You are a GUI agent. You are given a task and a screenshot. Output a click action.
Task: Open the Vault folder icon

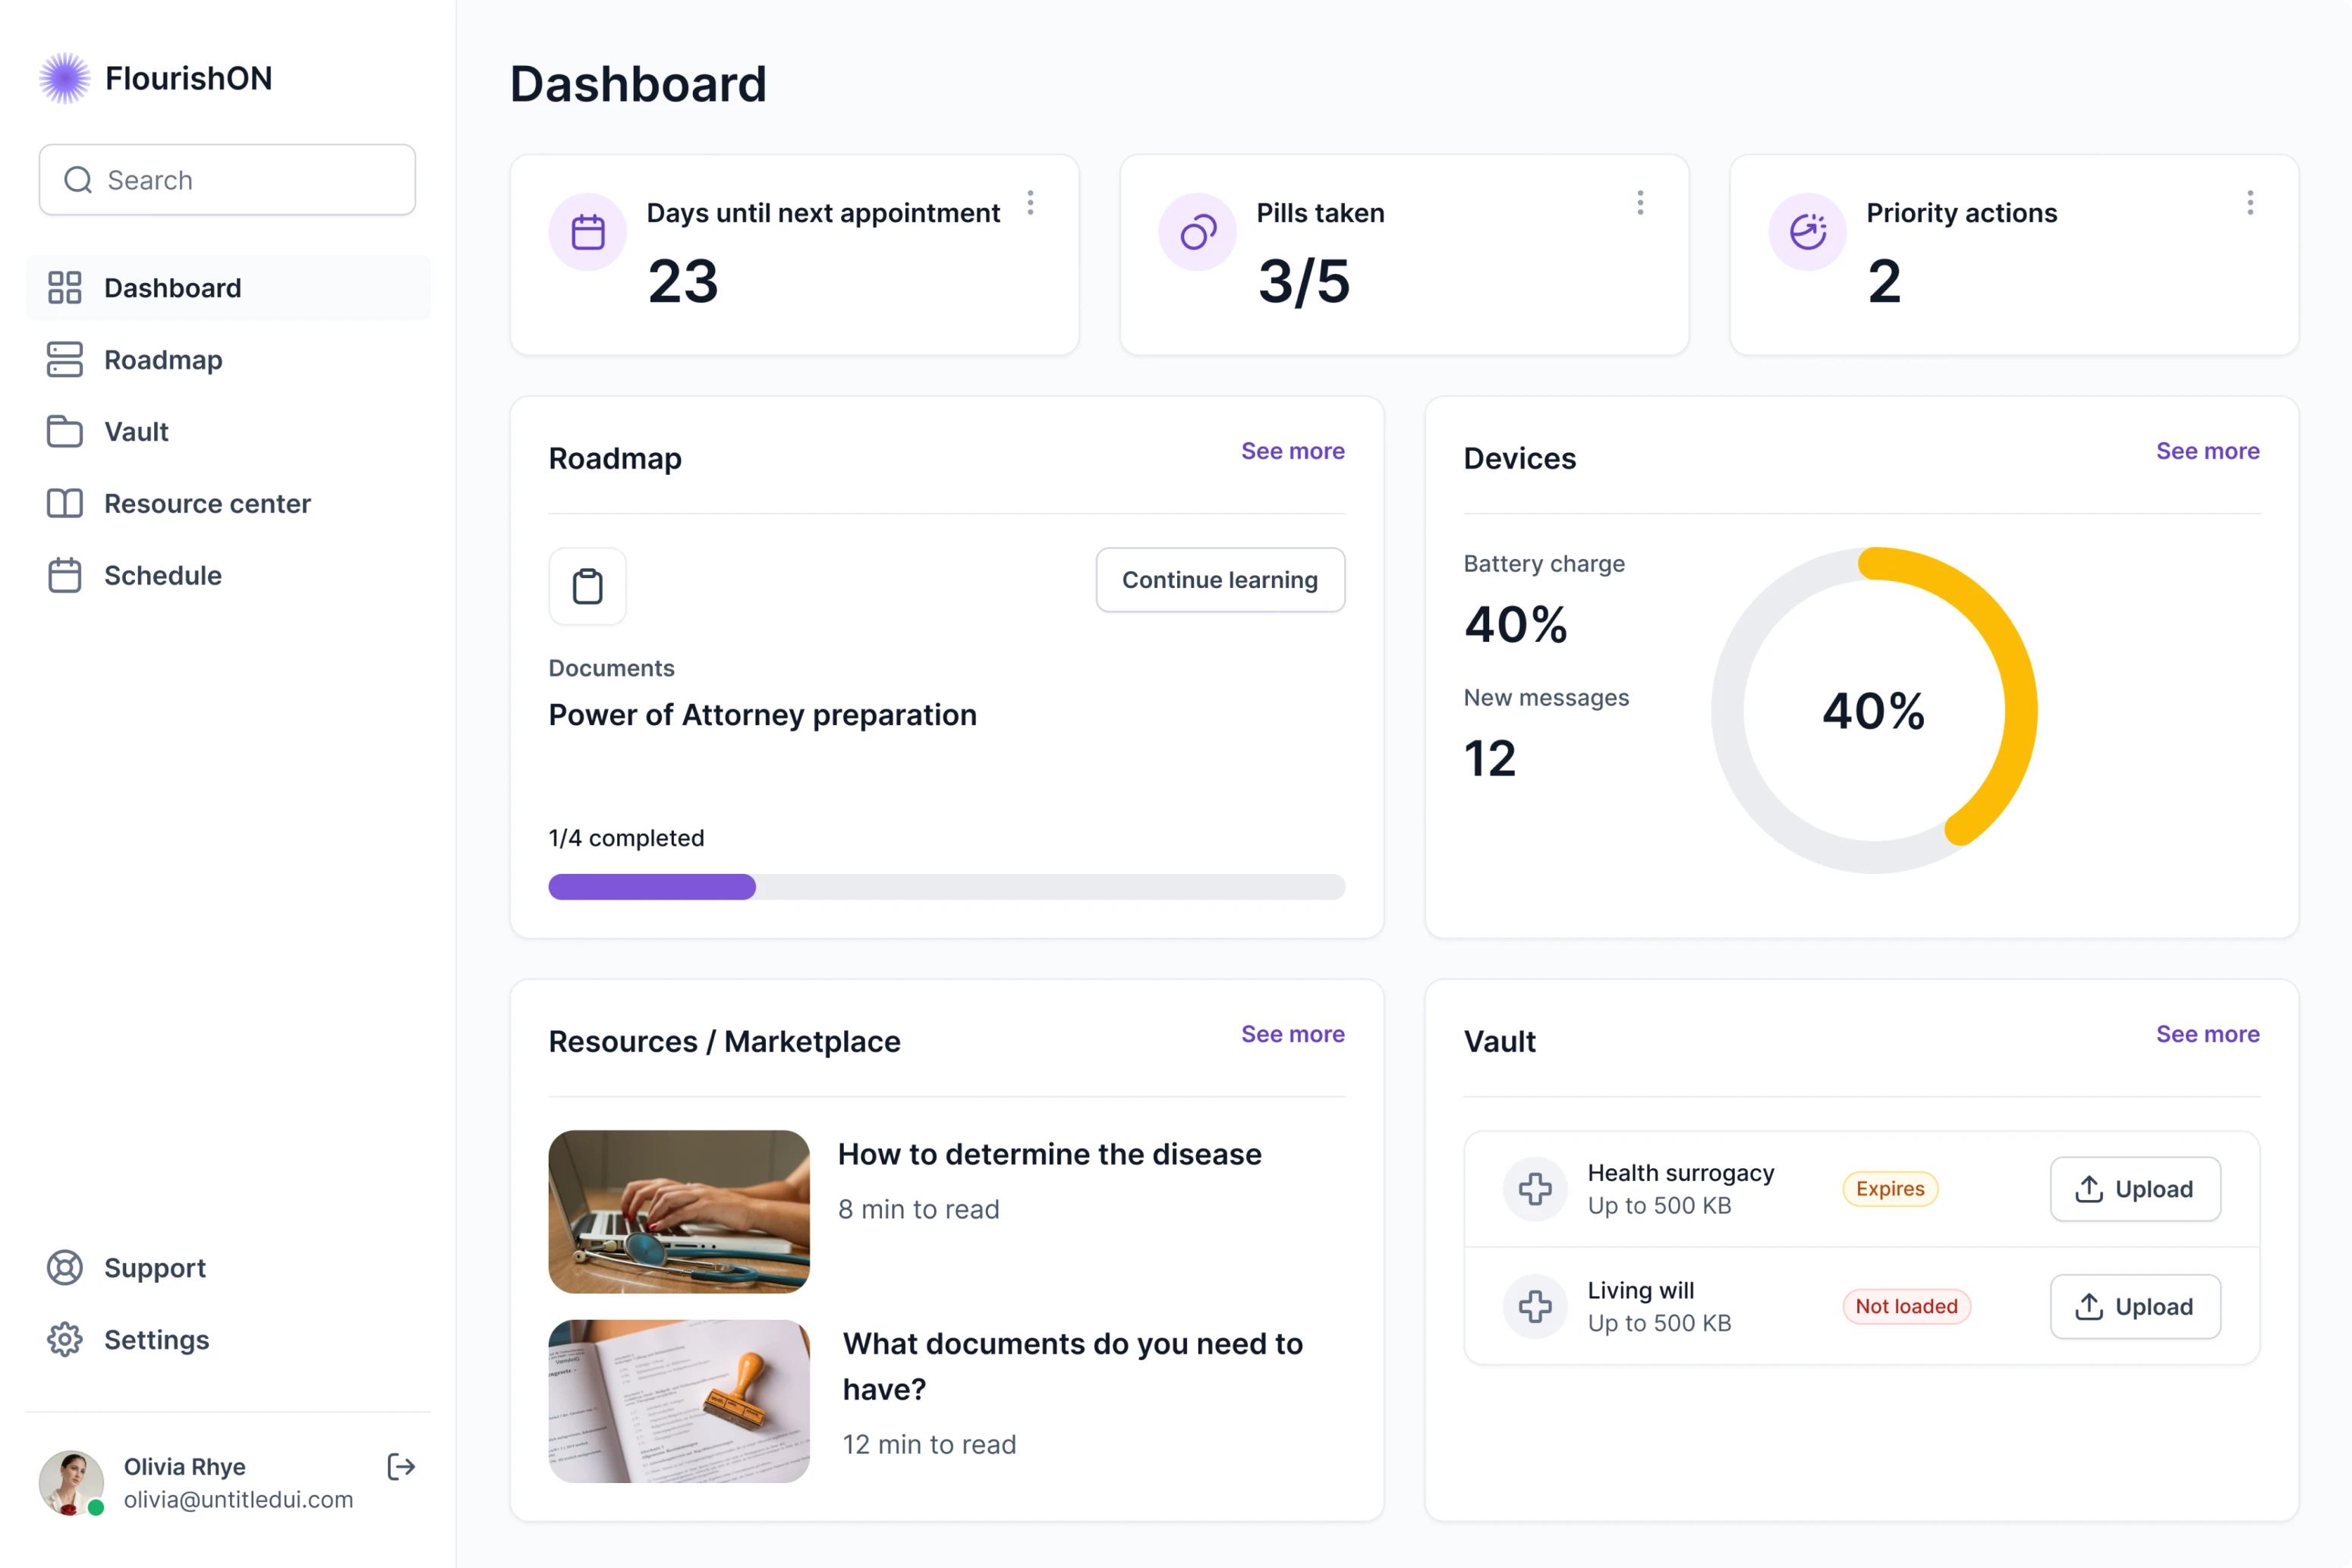(x=64, y=431)
